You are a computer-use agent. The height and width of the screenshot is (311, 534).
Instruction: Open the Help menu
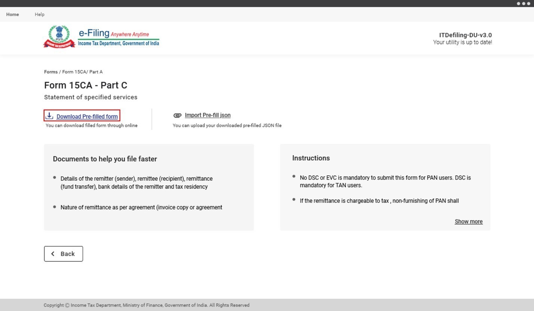pos(39,14)
